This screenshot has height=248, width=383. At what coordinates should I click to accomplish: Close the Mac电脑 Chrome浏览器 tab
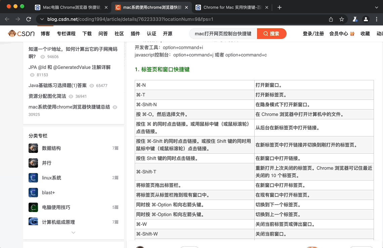[106, 7]
